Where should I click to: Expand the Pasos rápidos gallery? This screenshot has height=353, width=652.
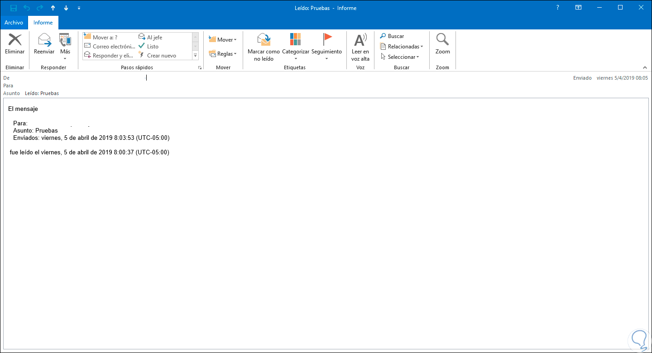click(x=196, y=56)
